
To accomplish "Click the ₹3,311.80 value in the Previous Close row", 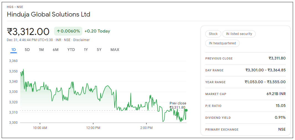I will click(x=277, y=58).
